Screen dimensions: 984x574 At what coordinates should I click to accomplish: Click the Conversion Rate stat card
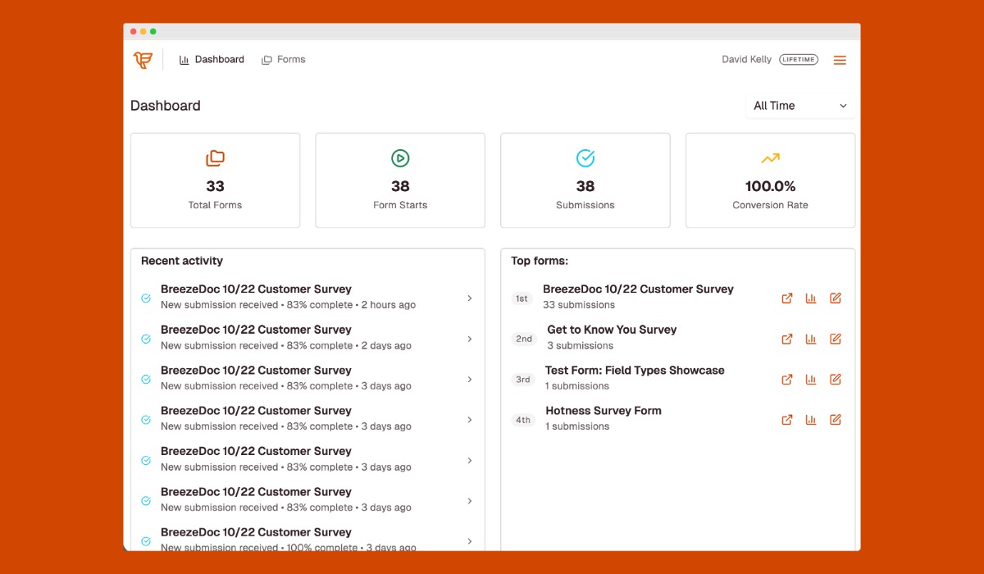[x=770, y=180]
